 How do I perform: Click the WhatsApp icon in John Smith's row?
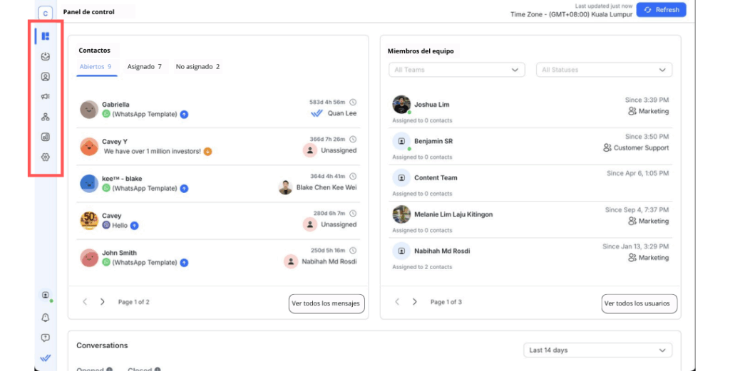106,262
